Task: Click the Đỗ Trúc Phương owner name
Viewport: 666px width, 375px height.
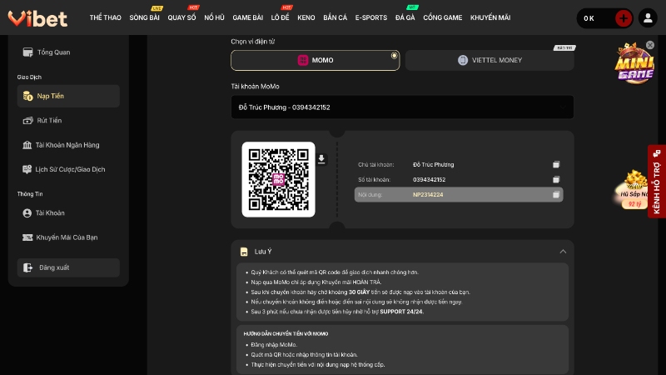Action: pos(433,164)
